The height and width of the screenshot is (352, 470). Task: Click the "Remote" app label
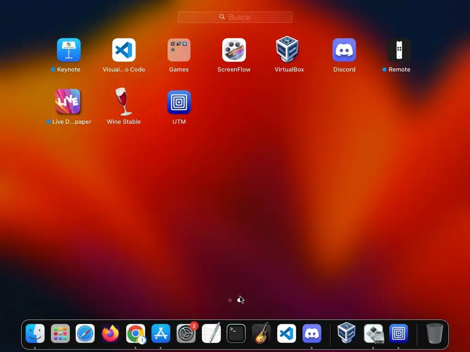399,70
